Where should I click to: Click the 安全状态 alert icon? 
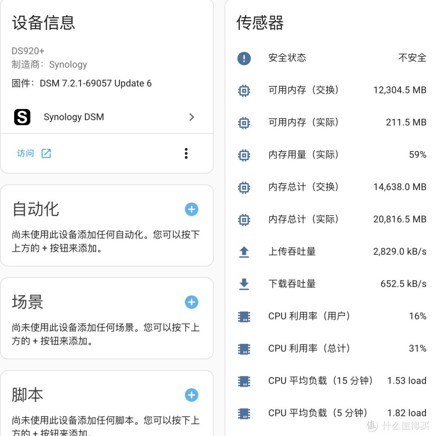tap(244, 59)
